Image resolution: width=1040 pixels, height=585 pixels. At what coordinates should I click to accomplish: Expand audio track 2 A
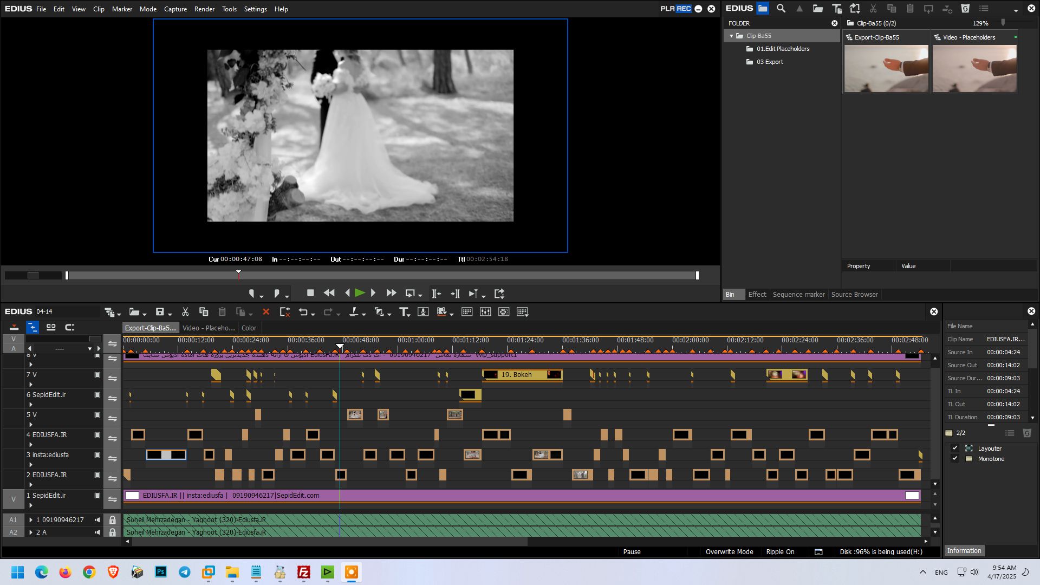31,532
